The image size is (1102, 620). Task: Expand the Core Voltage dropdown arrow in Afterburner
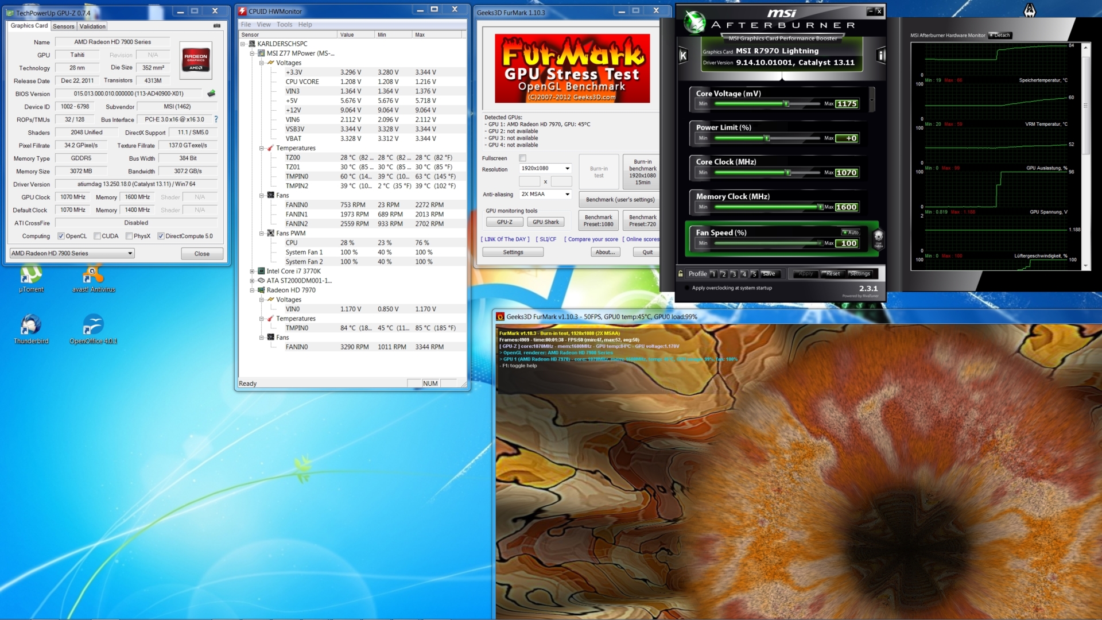872,99
